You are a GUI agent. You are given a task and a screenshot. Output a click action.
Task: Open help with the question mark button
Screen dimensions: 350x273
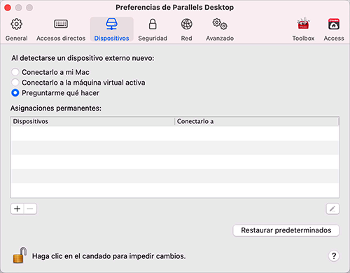coord(334,256)
